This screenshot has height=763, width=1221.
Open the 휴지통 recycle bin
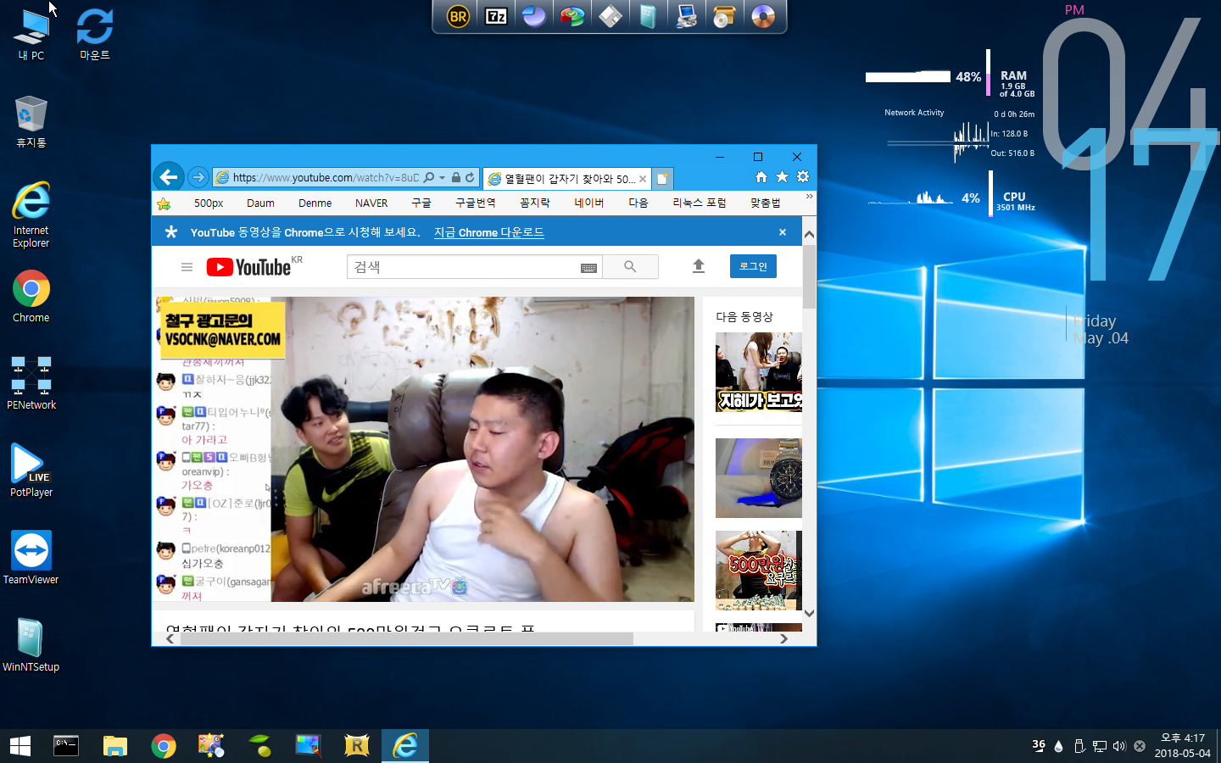31,121
